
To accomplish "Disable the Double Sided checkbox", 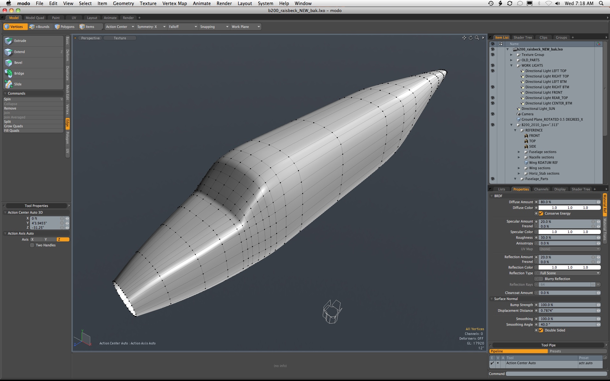I will click(541, 331).
